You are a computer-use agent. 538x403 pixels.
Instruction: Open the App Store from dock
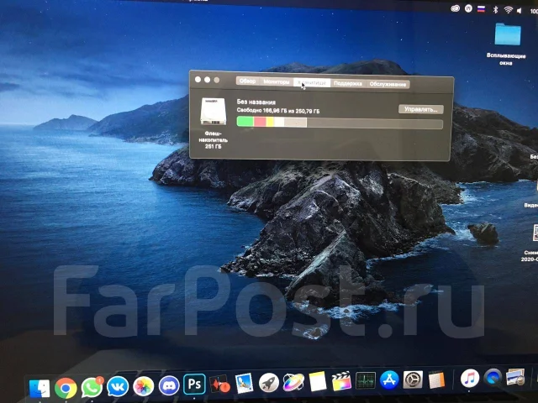389,379
